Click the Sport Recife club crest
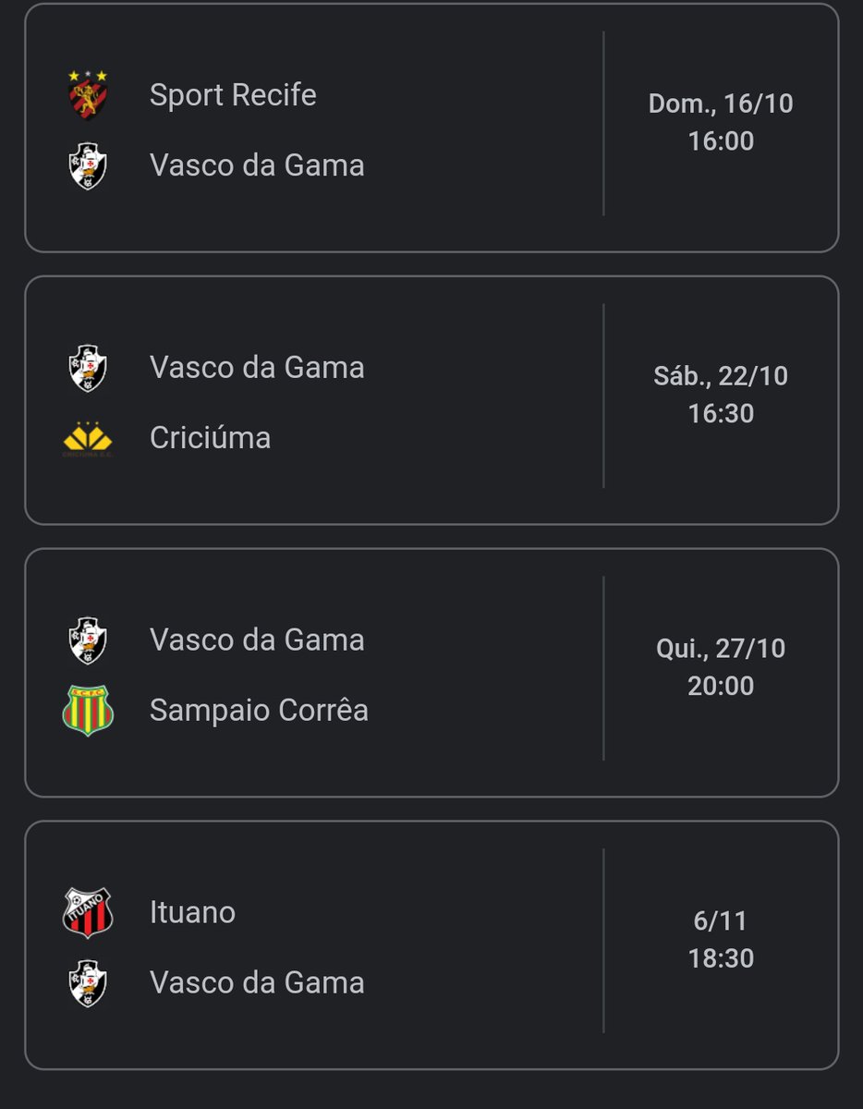The width and height of the screenshot is (863, 1109). pos(88,95)
